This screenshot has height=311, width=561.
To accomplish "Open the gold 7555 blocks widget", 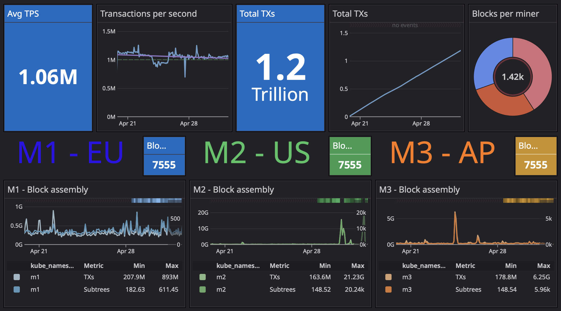I will coord(536,165).
